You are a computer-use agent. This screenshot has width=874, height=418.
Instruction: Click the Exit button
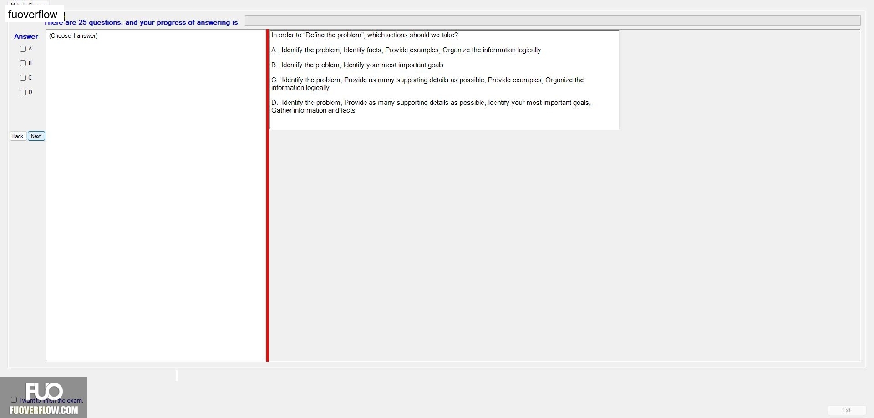847,410
